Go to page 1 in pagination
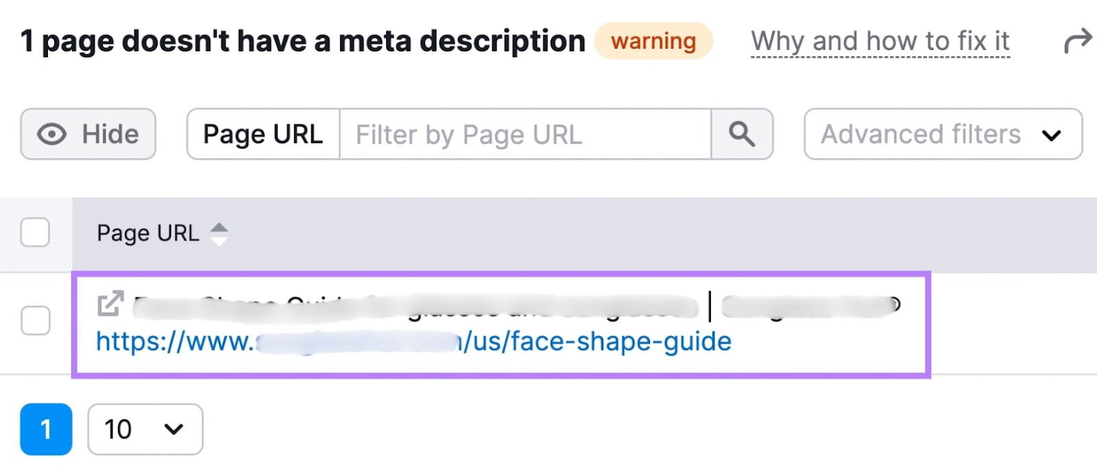The height and width of the screenshot is (470, 1097). 46,430
